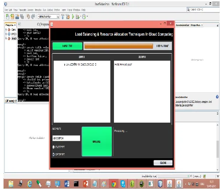Screen dimensions: 220x189
Task: Open the Run menu
Action: pos(44,10)
